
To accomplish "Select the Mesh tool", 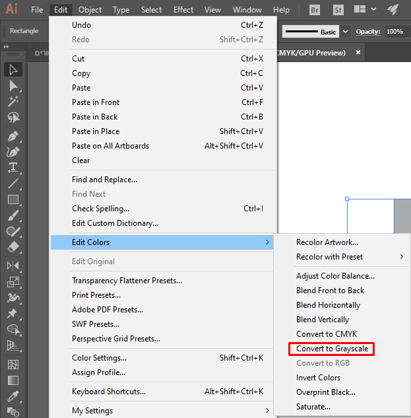I will [x=13, y=365].
